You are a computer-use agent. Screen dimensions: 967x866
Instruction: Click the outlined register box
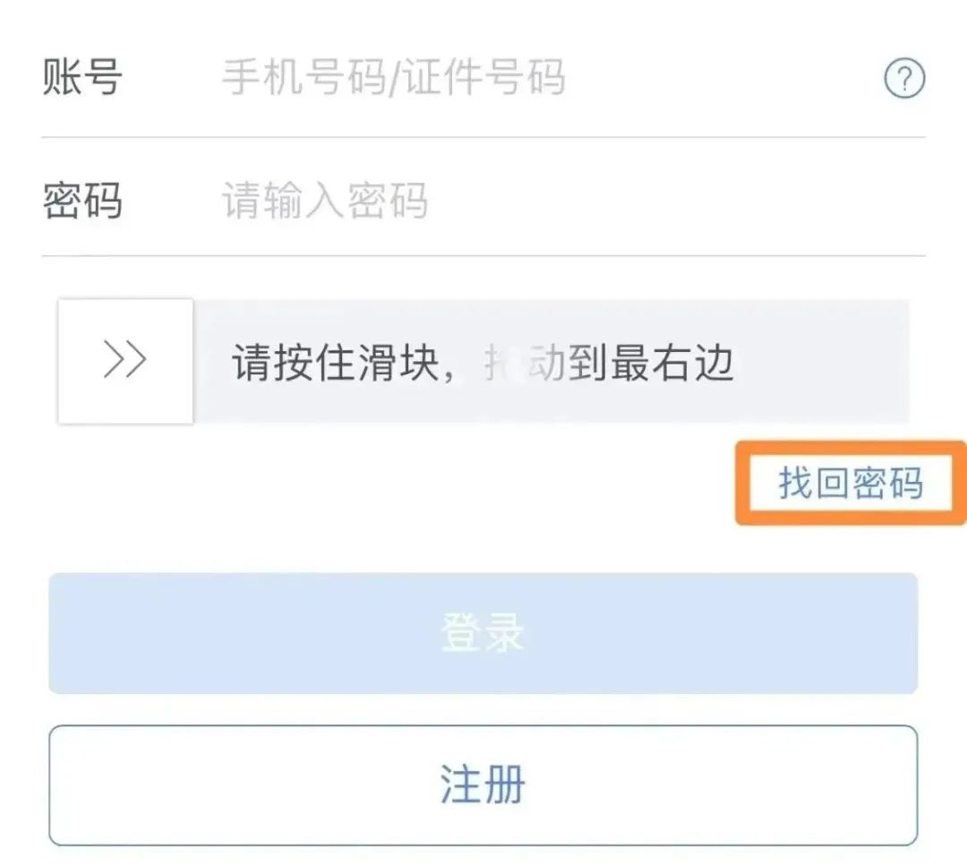(x=483, y=785)
